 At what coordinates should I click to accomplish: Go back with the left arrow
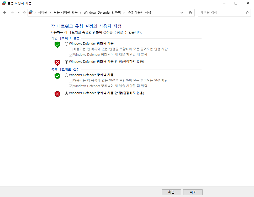pyautogui.click(x=5, y=13)
